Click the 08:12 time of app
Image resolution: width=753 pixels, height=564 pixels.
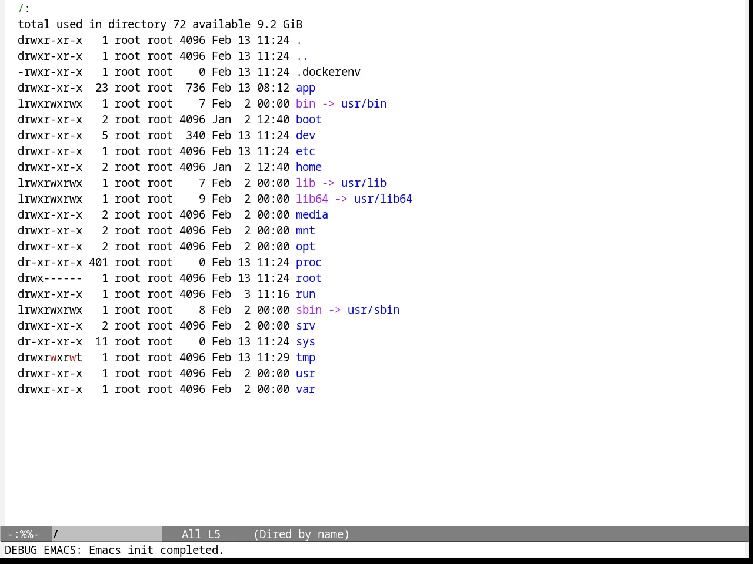click(273, 88)
